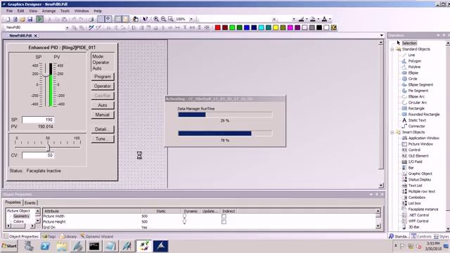Switch to the Dynamic Wizard tab
The image size is (450, 253).
[x=97, y=236]
